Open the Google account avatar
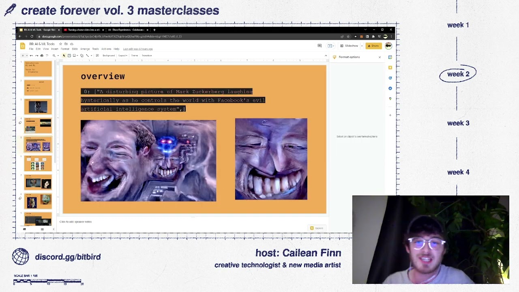Screen dimensions: 519x292 pos(388,46)
